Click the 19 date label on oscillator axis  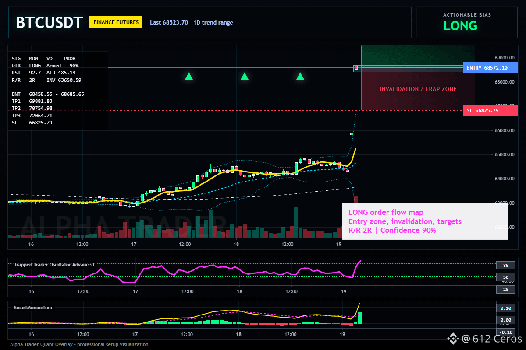click(344, 291)
